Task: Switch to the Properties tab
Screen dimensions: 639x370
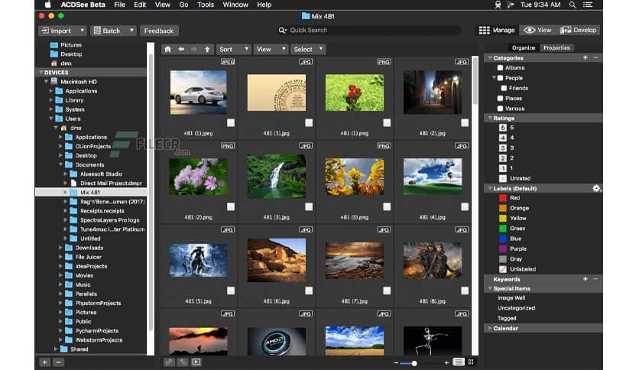Action: click(x=556, y=47)
